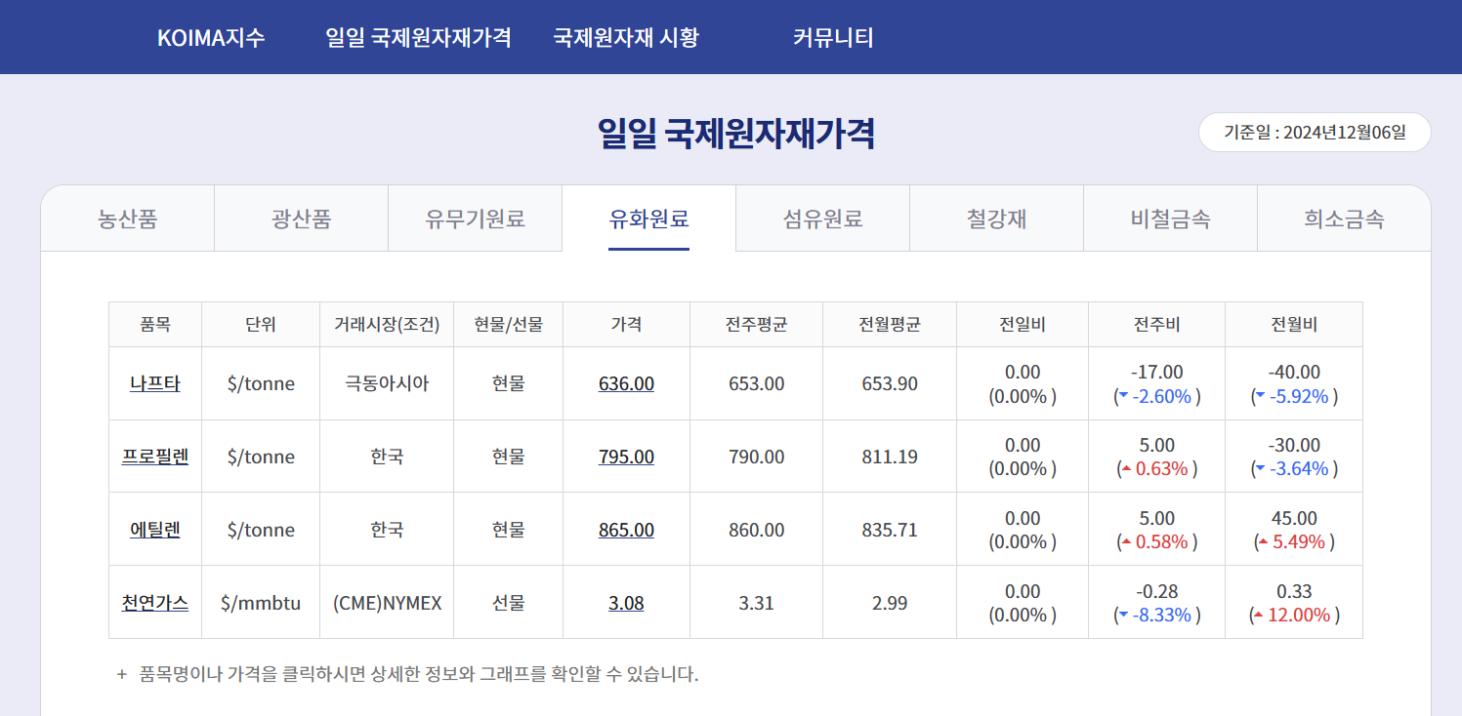Click the 835.71 monthly average value
Screen dimensions: 1462x716
coord(890,530)
